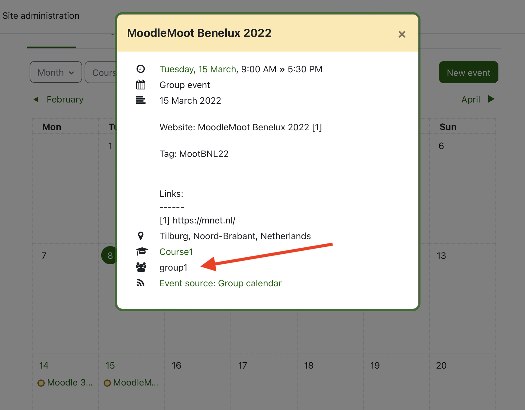Click day 7 cell number
Screen dimensions: 525x410
[44, 256]
